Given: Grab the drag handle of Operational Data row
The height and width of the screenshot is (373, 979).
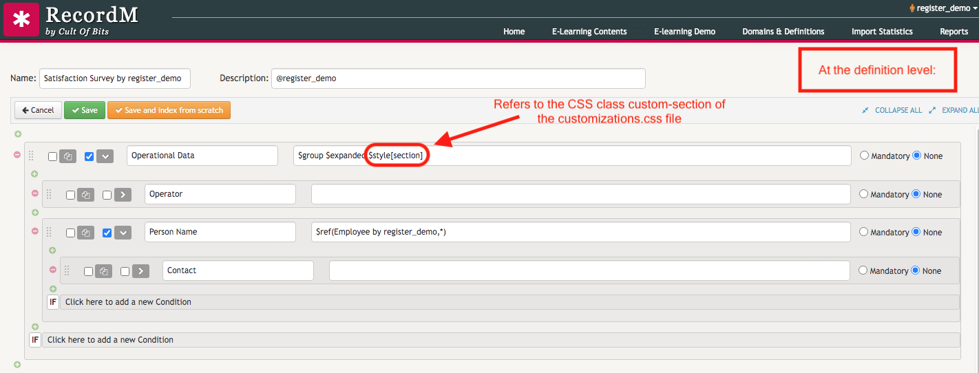Looking at the screenshot, I should pyautogui.click(x=31, y=156).
